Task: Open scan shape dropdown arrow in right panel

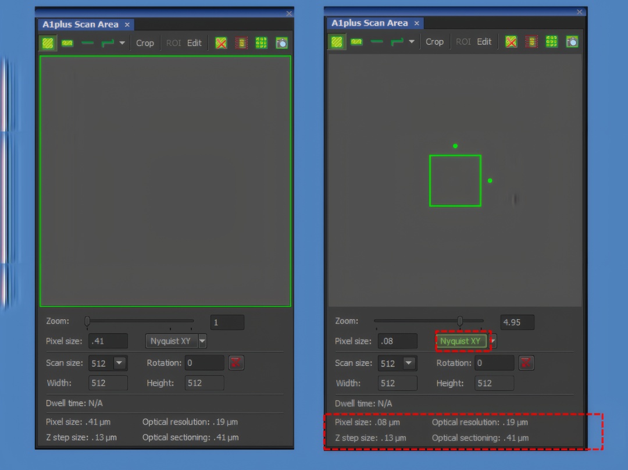Action: [412, 42]
